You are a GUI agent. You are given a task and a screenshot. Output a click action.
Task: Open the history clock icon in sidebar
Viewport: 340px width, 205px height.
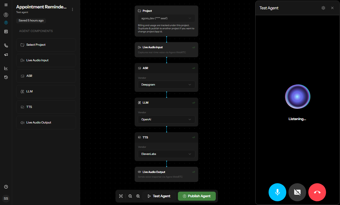(6, 77)
